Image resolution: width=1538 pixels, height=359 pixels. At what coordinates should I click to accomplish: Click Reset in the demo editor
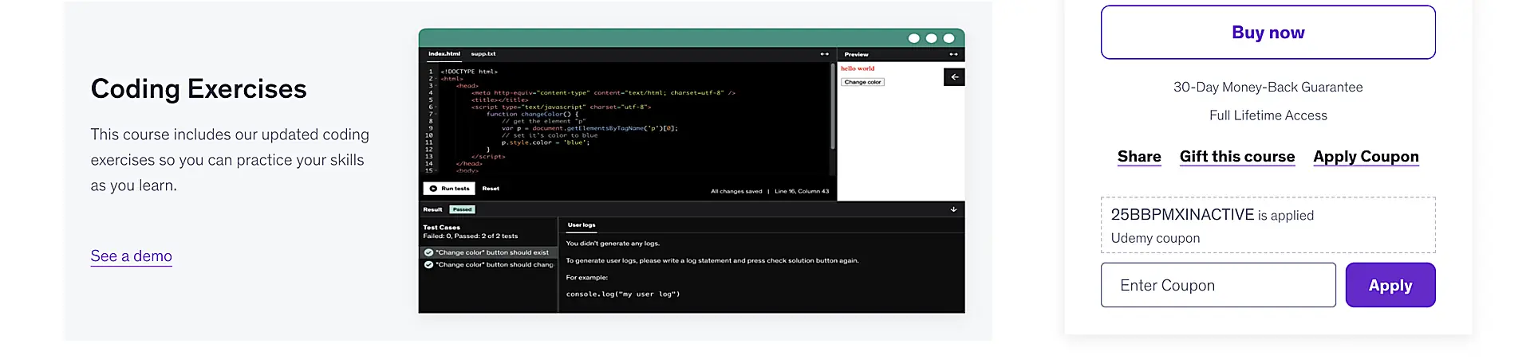(x=491, y=189)
